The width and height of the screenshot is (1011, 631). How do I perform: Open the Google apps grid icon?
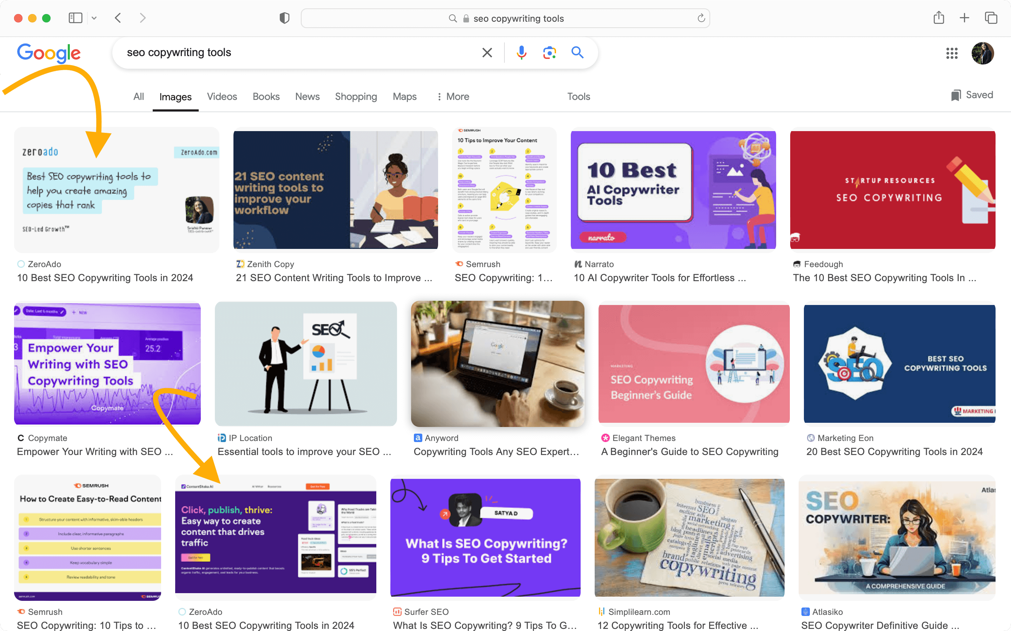point(952,53)
